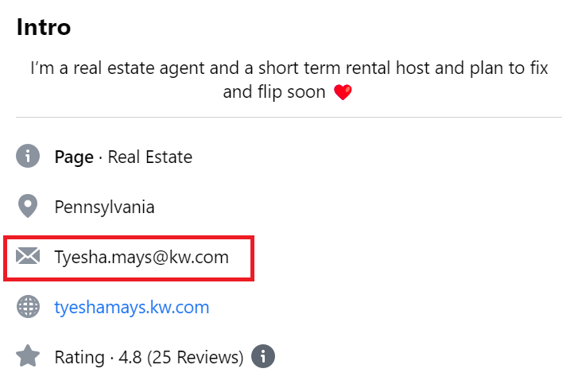Screen dimensions: 574x388
Task: Click the bold Page label
Action: point(74,157)
